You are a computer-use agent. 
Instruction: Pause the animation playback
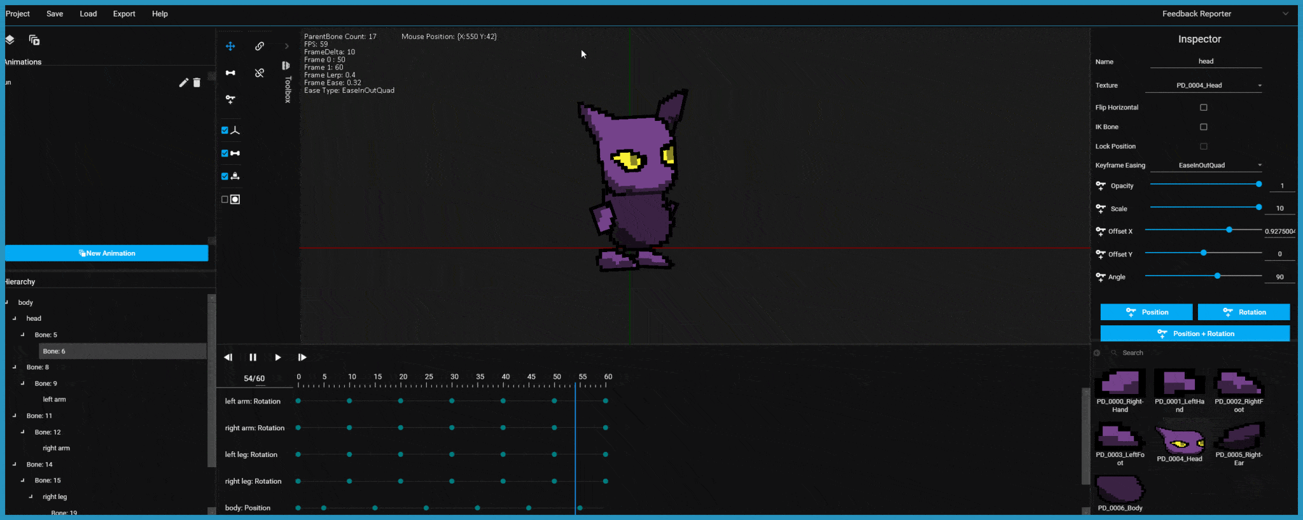tap(253, 358)
